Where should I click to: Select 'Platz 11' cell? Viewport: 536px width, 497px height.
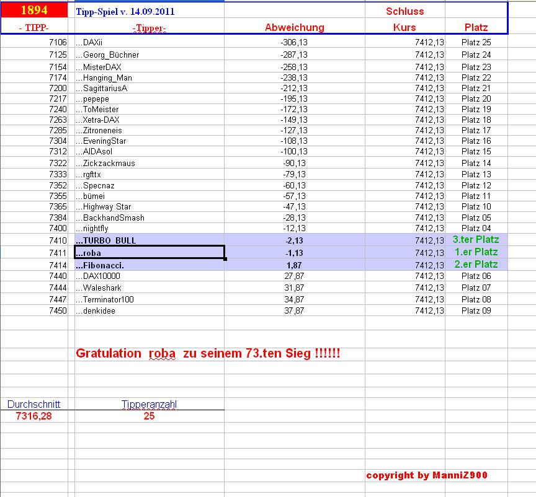point(476,196)
